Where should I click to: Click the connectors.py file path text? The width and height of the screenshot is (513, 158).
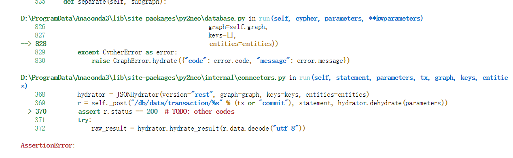tap(154, 78)
